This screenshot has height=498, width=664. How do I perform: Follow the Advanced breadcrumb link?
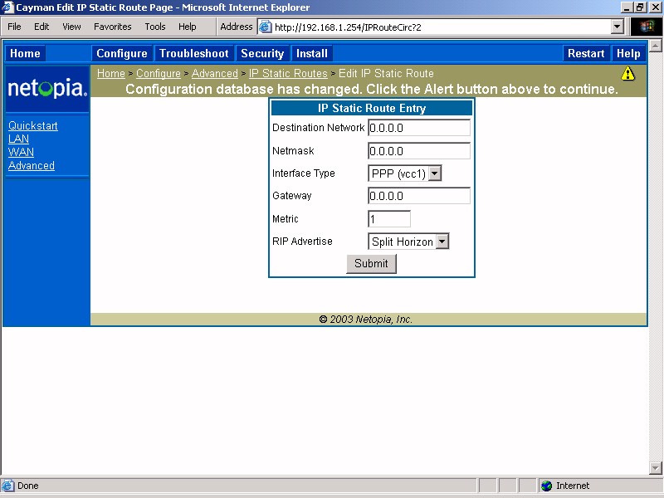(215, 73)
